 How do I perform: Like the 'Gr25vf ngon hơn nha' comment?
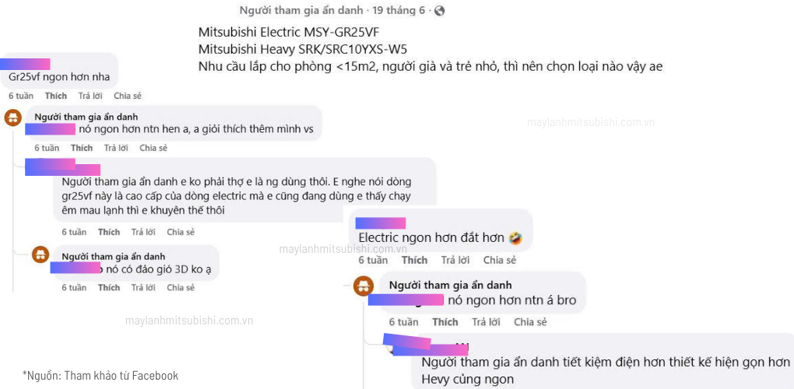pyautogui.click(x=56, y=96)
